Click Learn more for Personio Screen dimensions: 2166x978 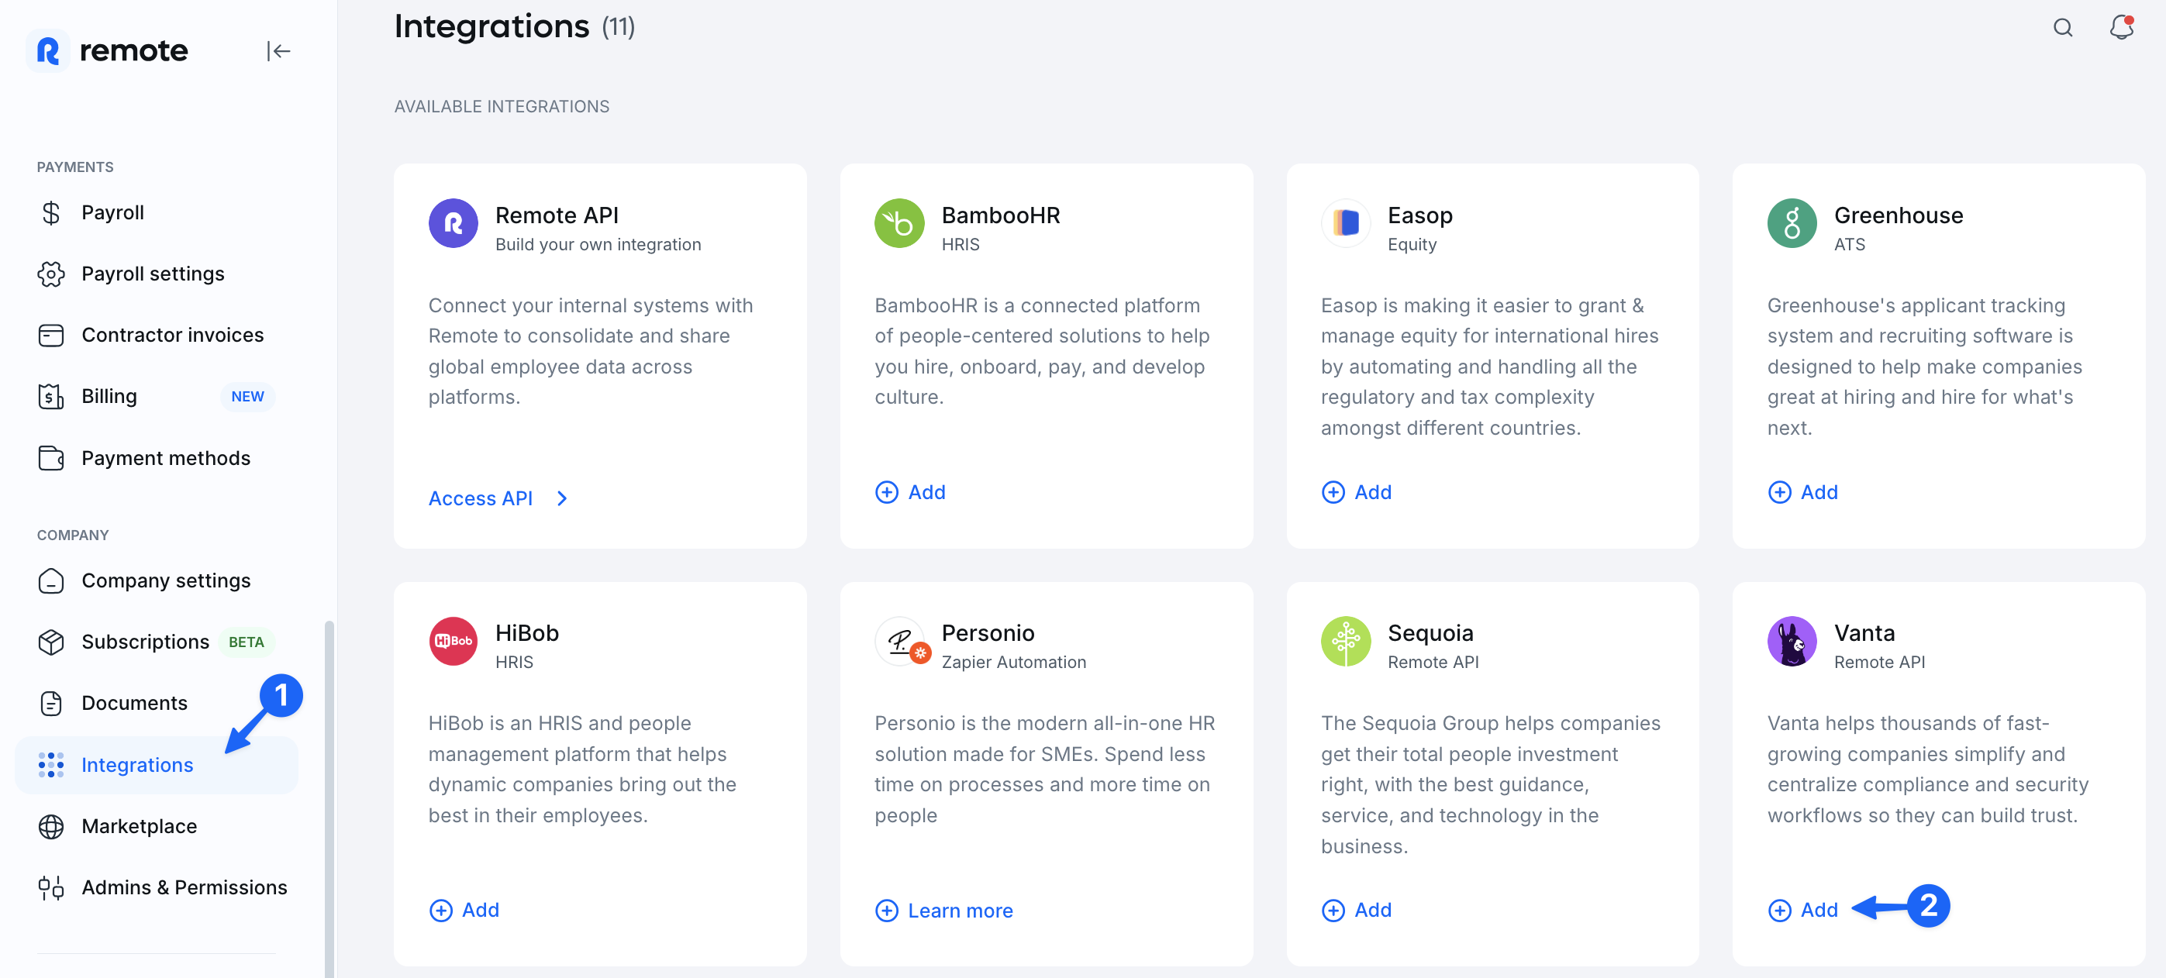pyautogui.click(x=943, y=910)
